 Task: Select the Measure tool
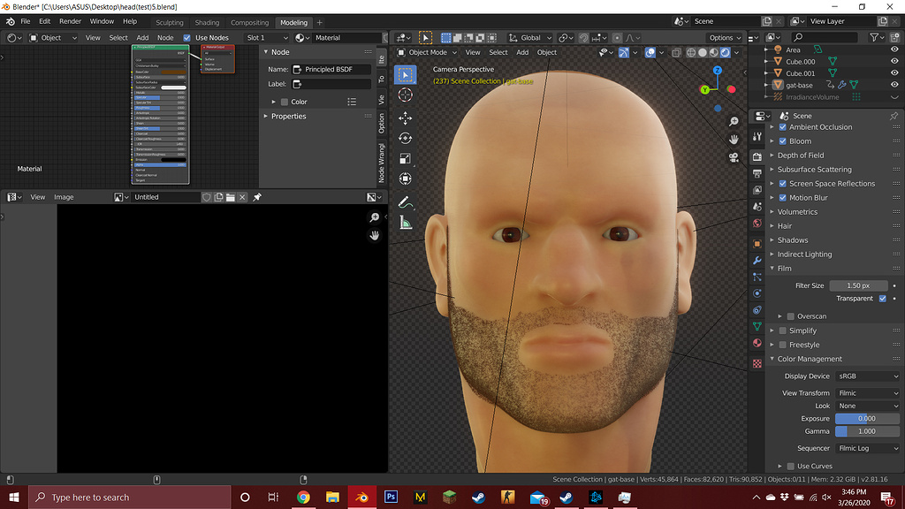coord(405,223)
